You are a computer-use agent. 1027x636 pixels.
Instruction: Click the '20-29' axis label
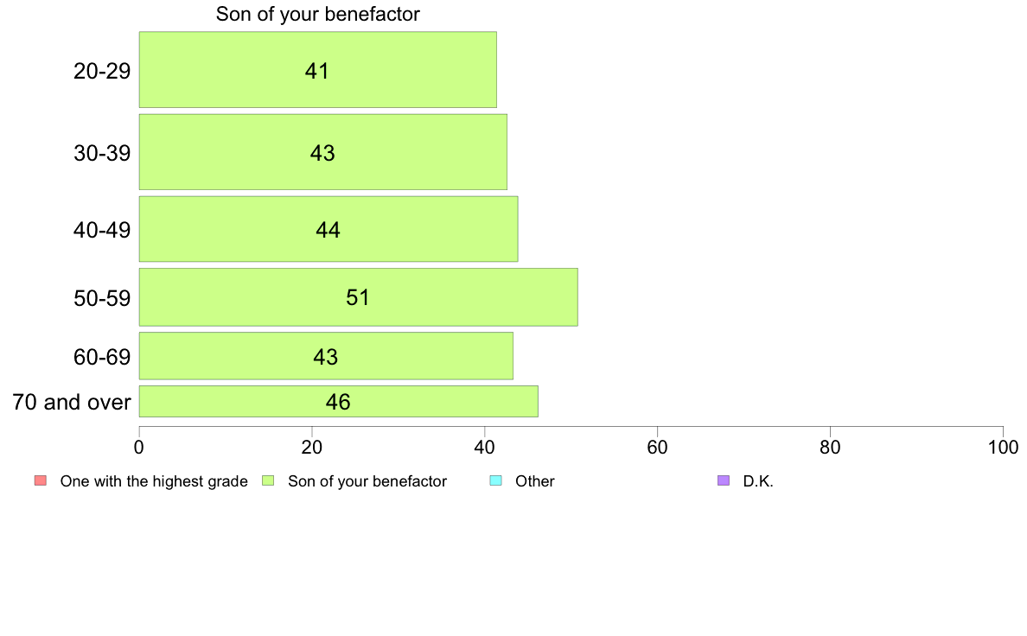click(x=101, y=70)
